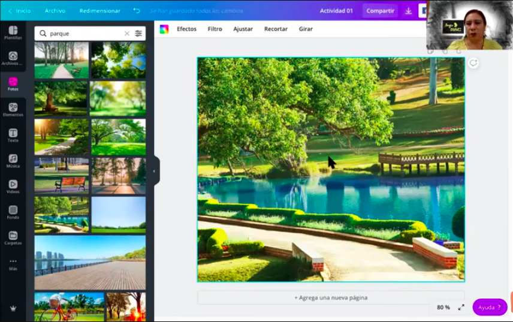The height and width of the screenshot is (322, 513).
Task: Open the Carpetas folders panel
Action: point(13,238)
